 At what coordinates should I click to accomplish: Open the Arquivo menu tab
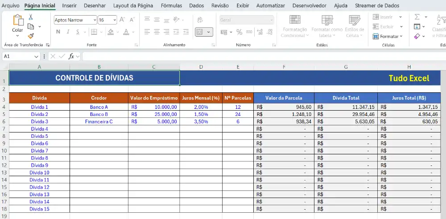11,5
